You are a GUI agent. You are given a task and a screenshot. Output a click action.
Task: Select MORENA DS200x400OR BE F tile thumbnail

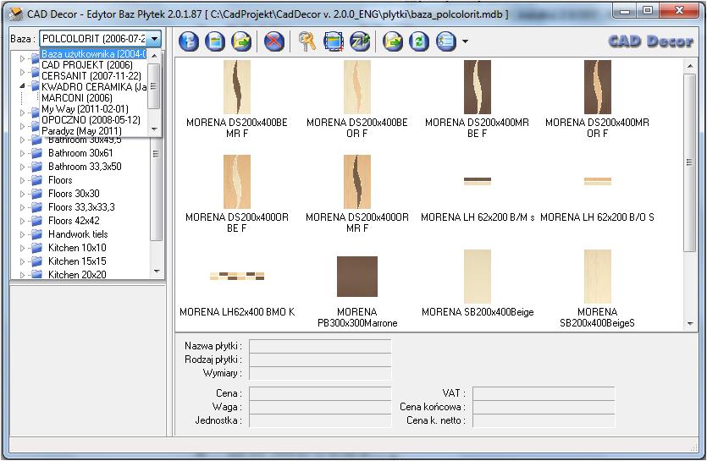point(237,182)
